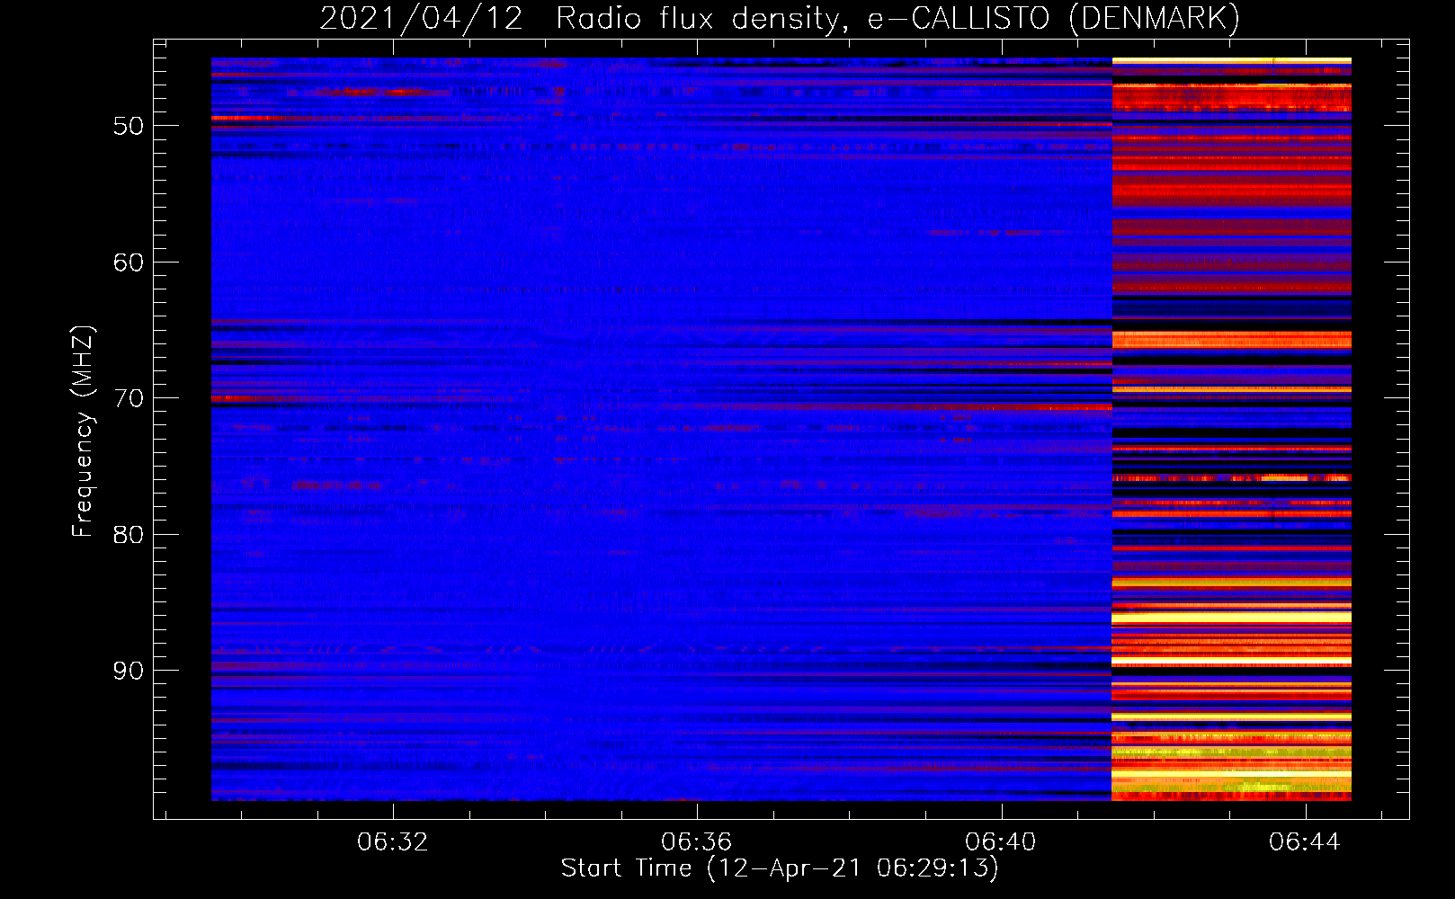This screenshot has height=899, width=1455.
Task: Click the 50 frequency tick label
Action: 129,126
